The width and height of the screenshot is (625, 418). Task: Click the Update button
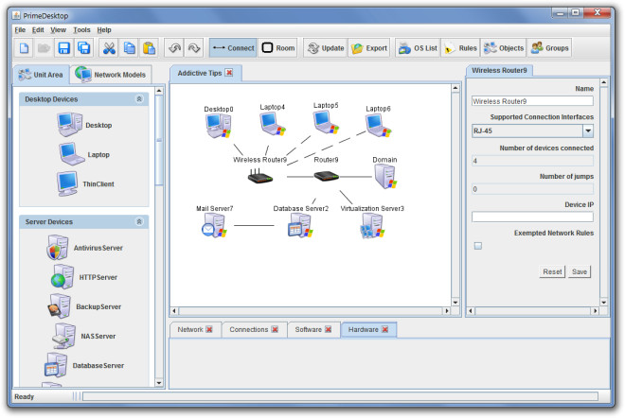326,48
